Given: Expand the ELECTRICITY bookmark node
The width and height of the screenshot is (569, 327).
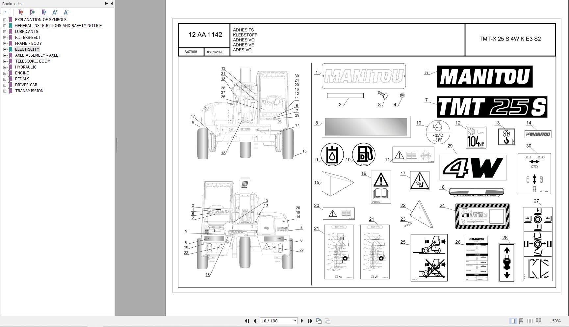Looking at the screenshot, I should point(5,49).
